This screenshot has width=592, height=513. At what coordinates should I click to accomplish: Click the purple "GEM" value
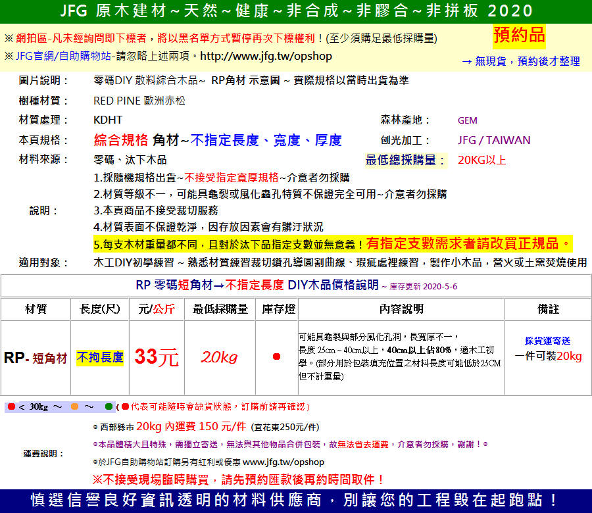(468, 120)
